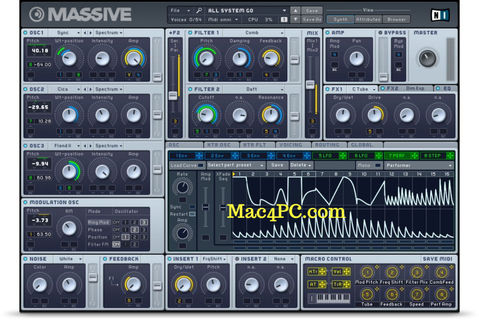Image resolution: width=479 pixels, height=320 pixels.
Task: Toggle Feedback section power button
Action: click(105, 259)
